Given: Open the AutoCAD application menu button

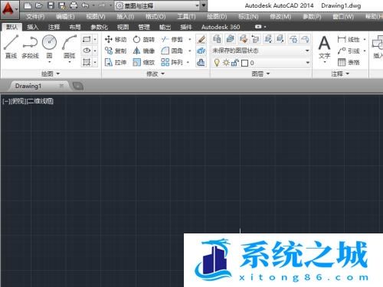Looking at the screenshot, I should coord(10,10).
